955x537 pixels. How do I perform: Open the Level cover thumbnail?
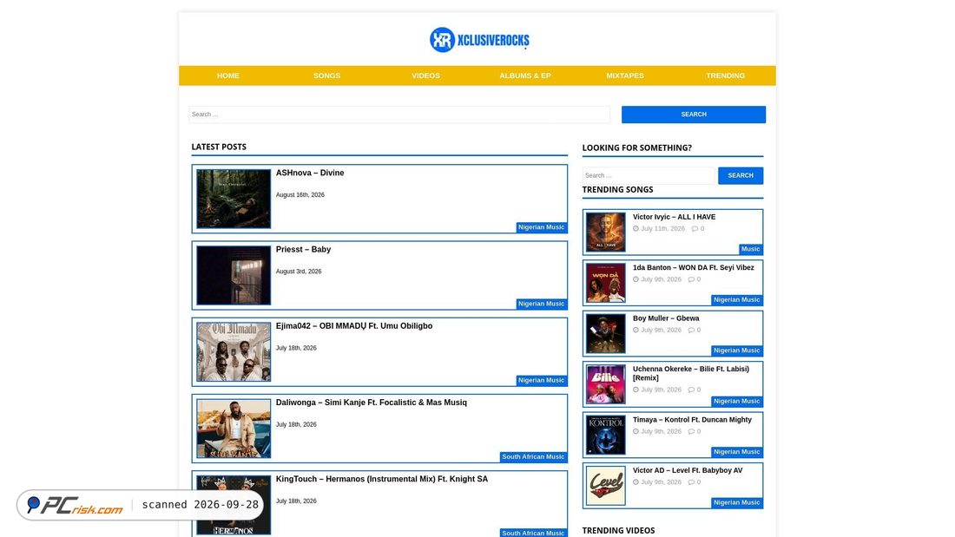pyautogui.click(x=605, y=485)
